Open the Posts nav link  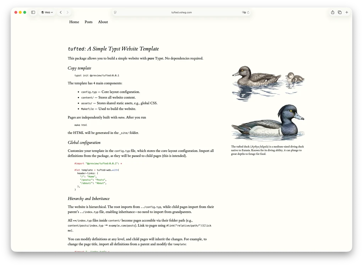[x=88, y=22]
